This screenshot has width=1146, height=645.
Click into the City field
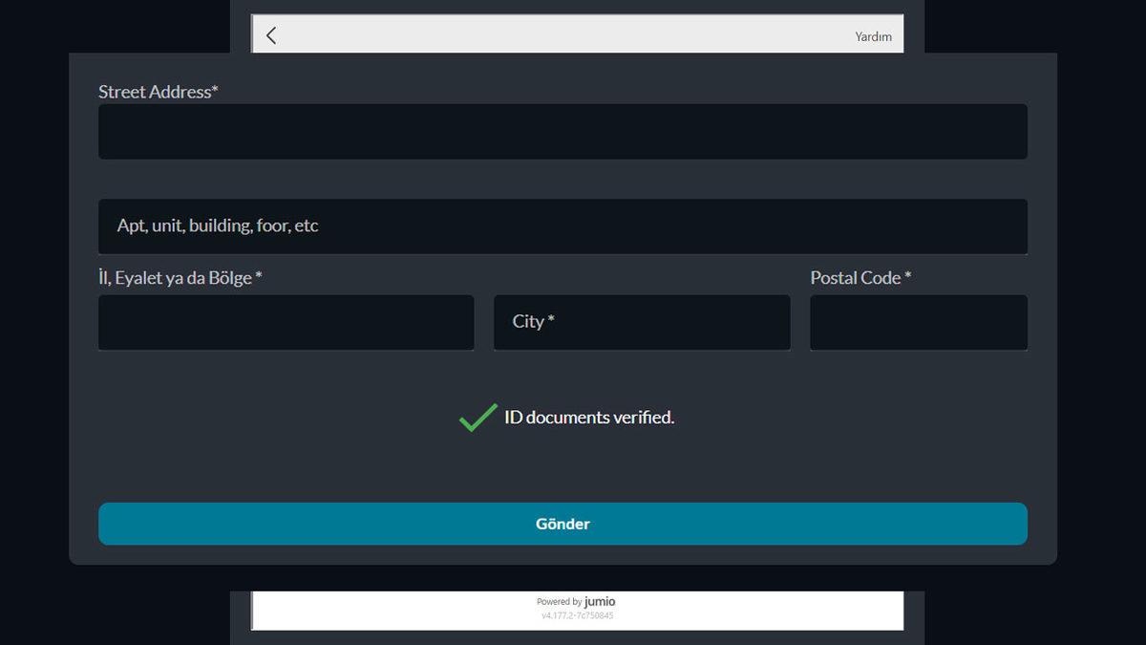(668, 322)
